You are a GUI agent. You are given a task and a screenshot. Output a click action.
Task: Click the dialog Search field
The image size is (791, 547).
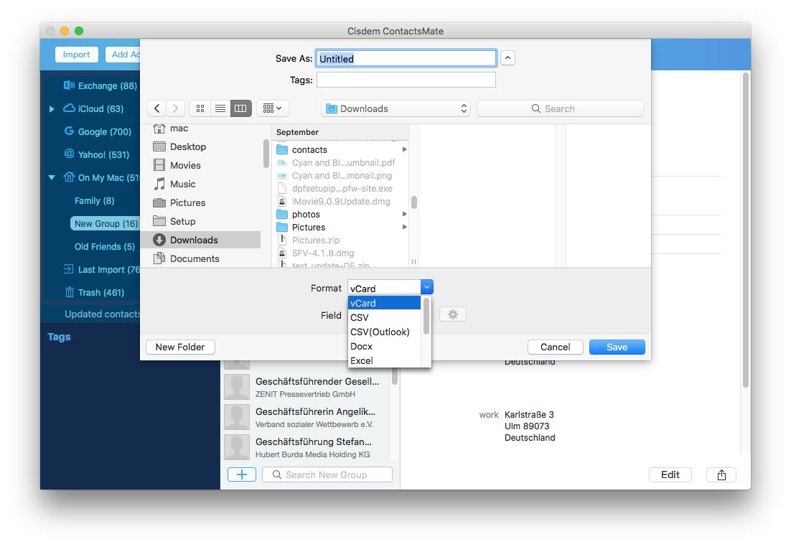[x=560, y=108]
